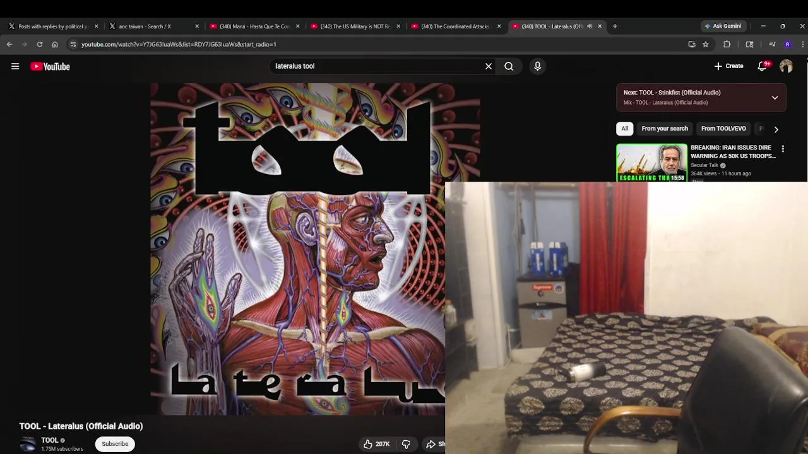Close the 'The Coordinated Attacks' tab
The height and width of the screenshot is (454, 808).
[499, 26]
